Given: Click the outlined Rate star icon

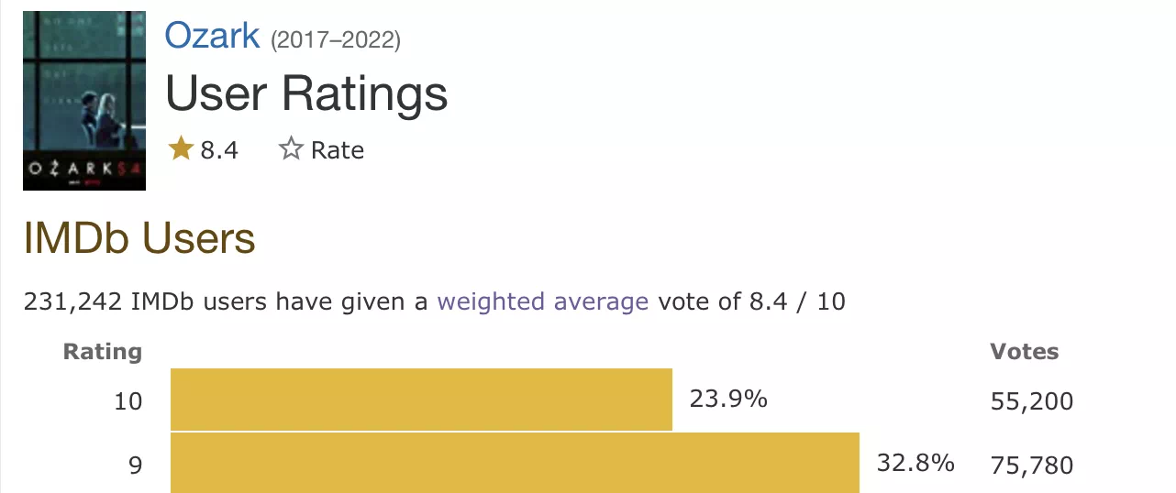Looking at the screenshot, I should 291,148.
